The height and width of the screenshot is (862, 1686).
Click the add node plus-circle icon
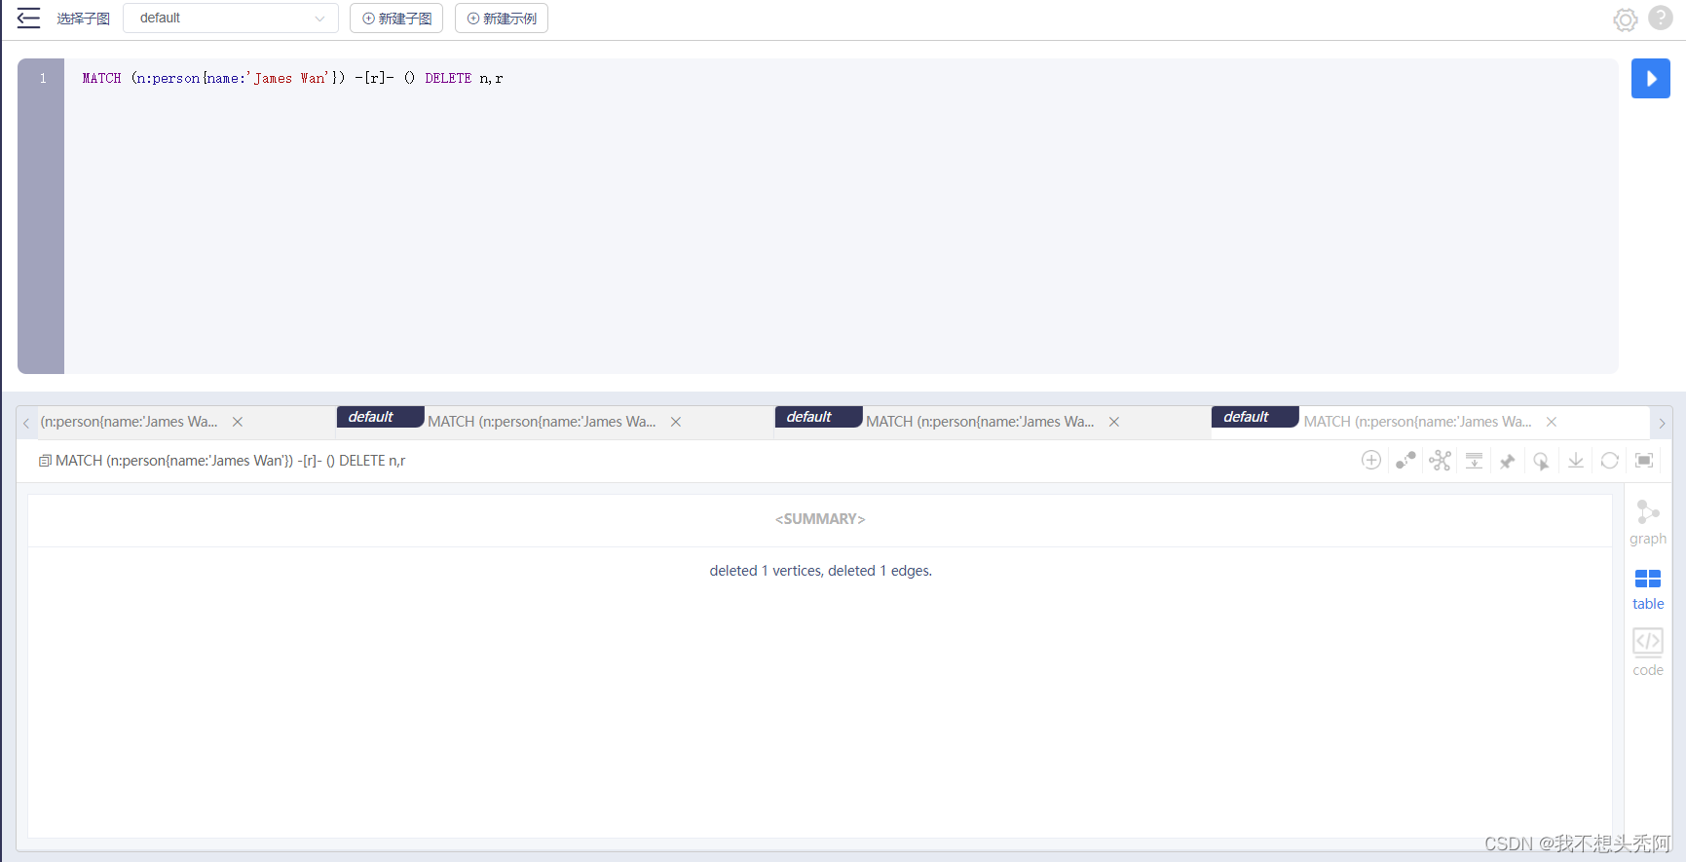tap(1371, 460)
